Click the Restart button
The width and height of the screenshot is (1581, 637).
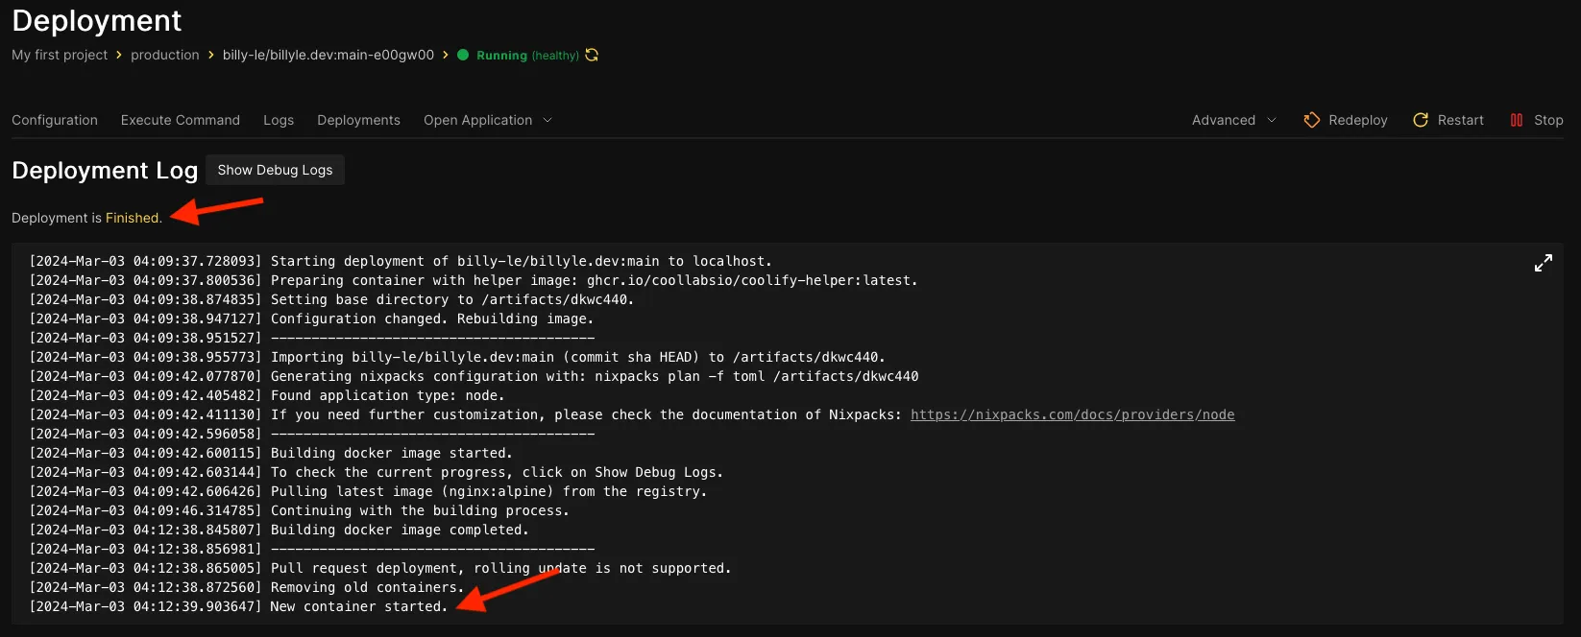point(1448,120)
